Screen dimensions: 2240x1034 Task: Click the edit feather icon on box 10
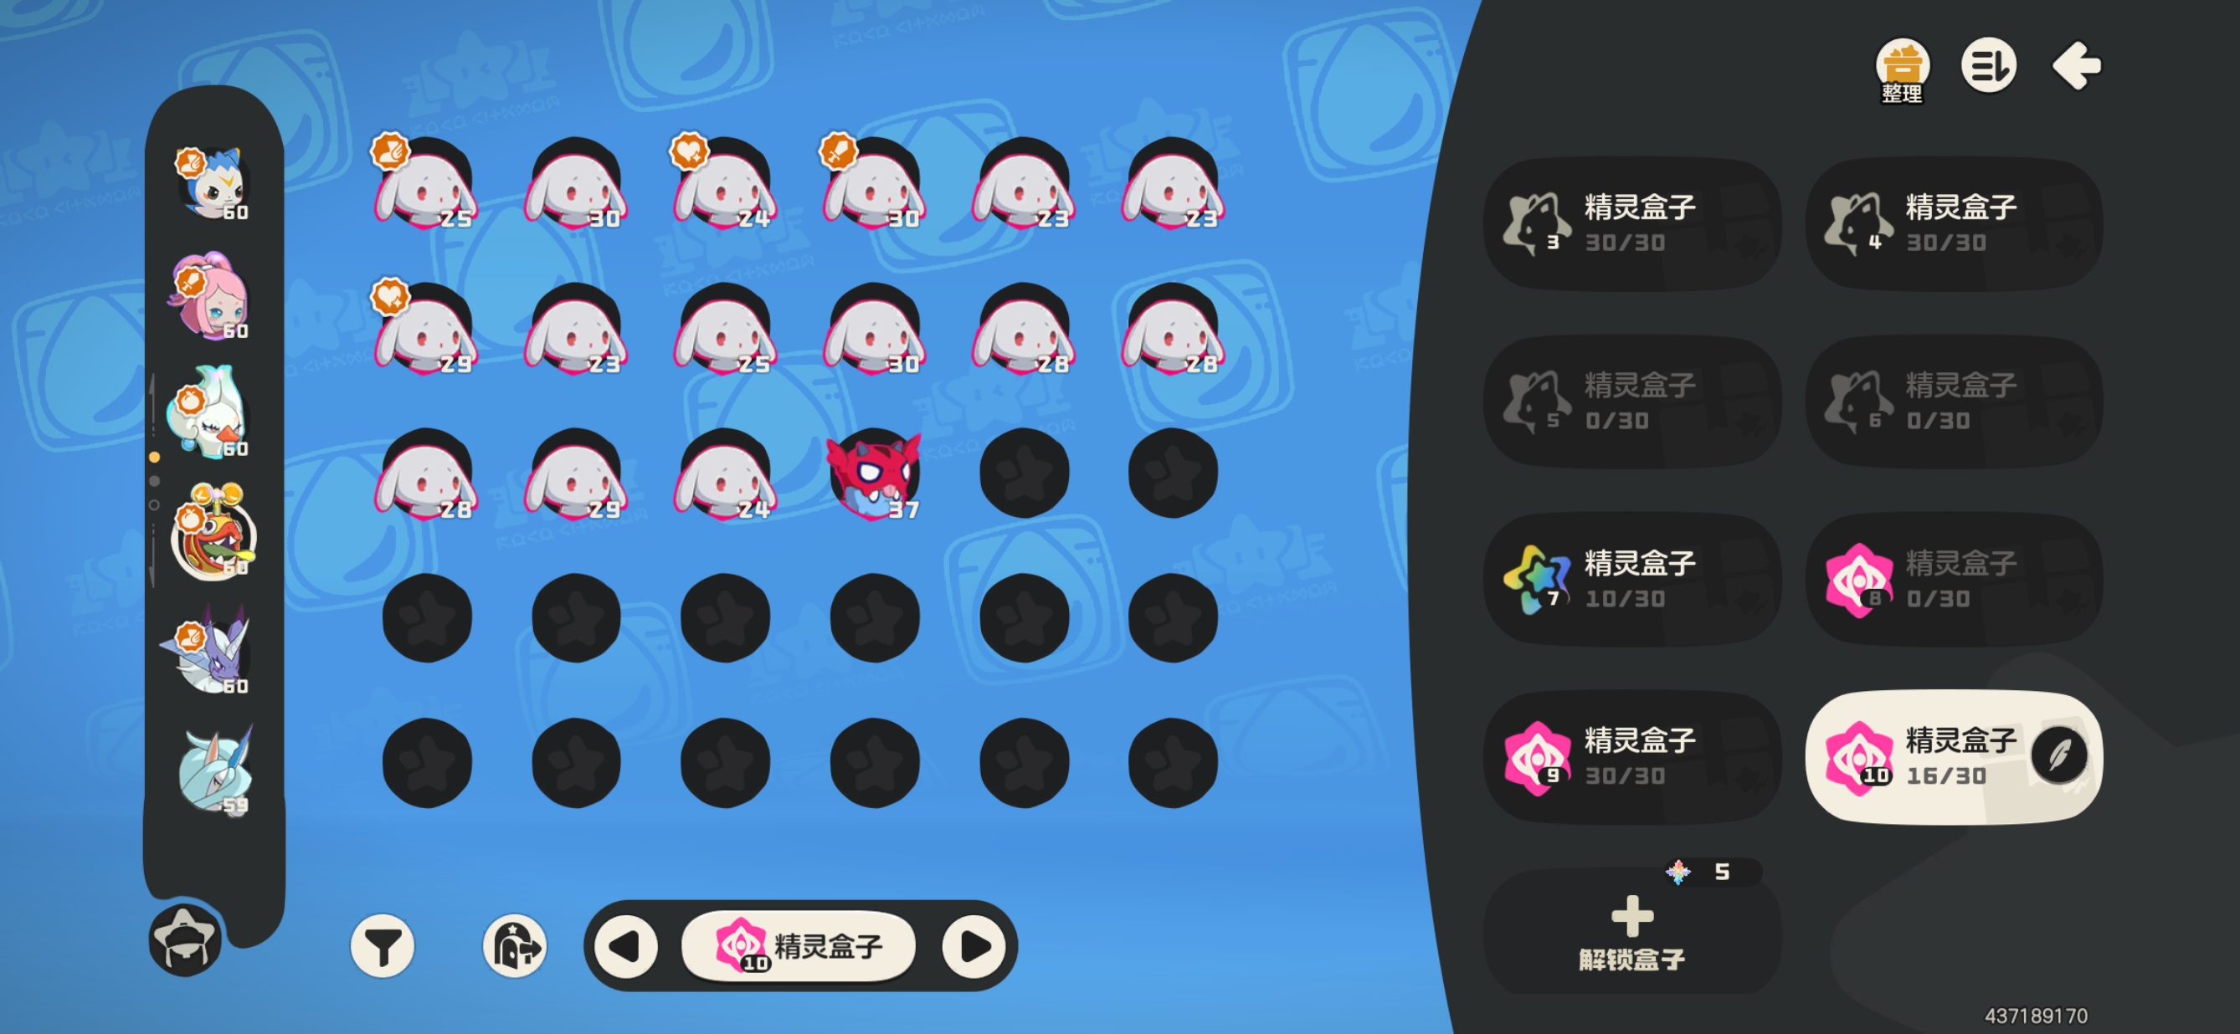tap(2058, 756)
